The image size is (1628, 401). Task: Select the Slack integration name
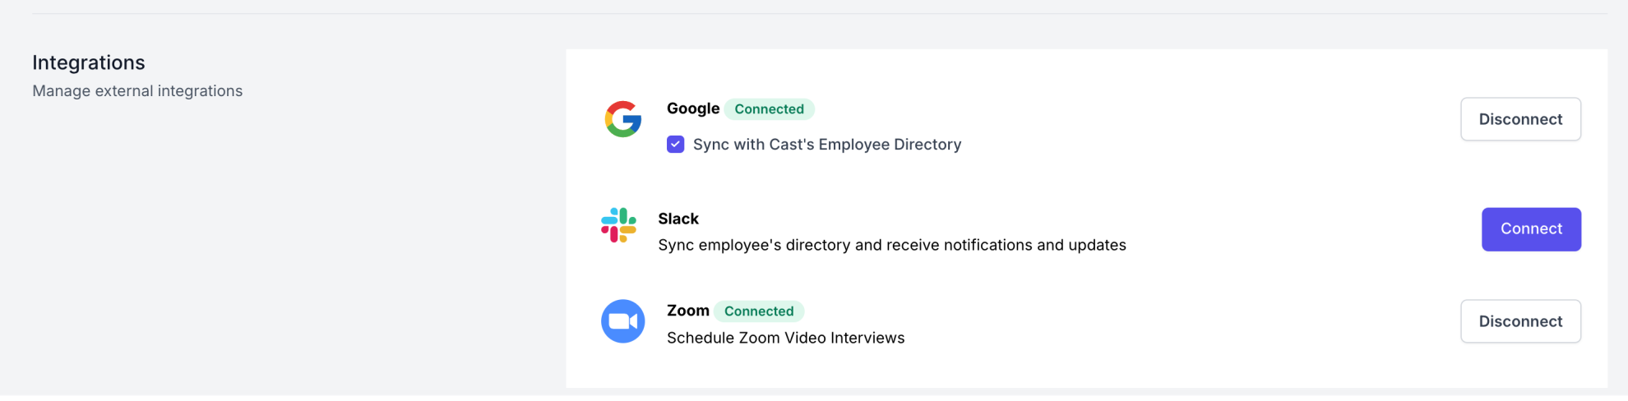coord(678,219)
